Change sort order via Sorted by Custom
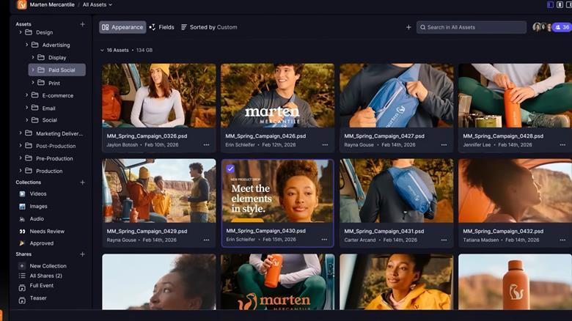This screenshot has width=572, height=321. (x=209, y=27)
